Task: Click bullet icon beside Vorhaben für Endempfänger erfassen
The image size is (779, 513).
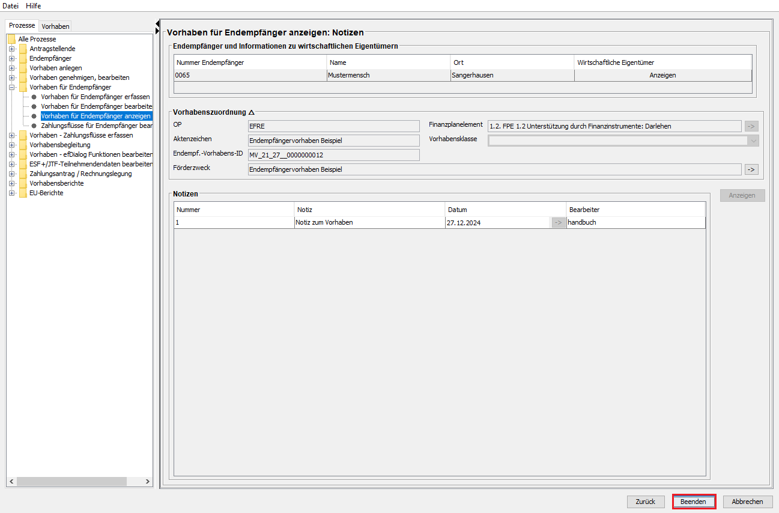Action: [x=34, y=97]
